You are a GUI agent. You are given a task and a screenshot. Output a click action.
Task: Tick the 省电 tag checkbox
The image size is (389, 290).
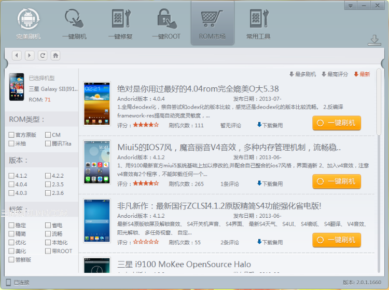(x=48, y=226)
